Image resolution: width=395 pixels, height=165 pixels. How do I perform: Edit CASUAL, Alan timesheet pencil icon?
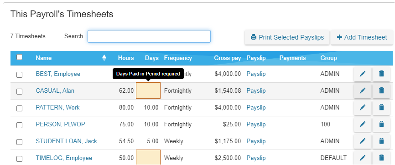(363, 90)
